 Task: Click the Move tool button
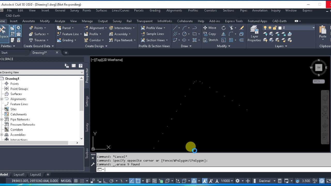pos(210,28)
